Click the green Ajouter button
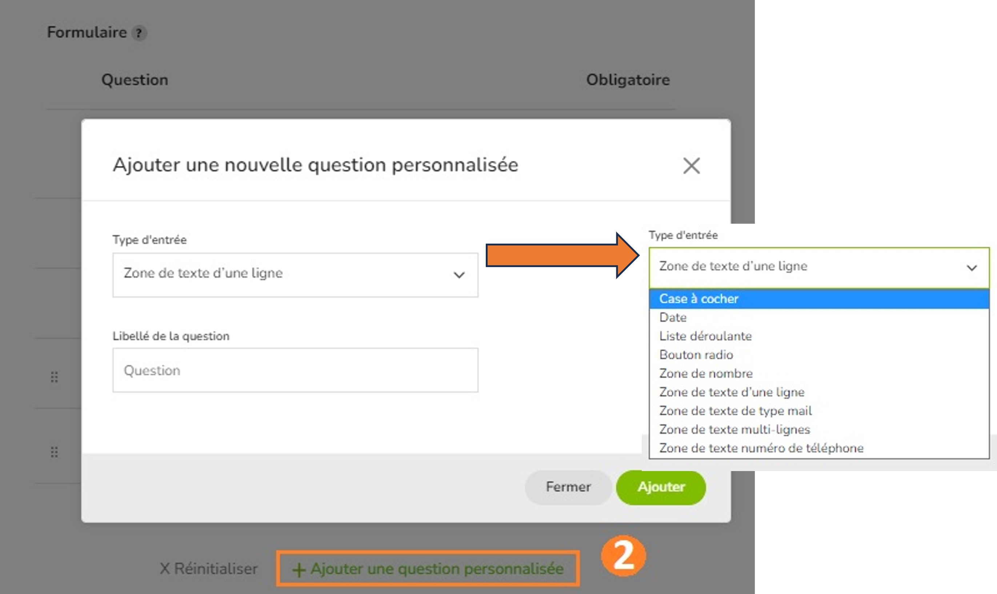Image resolution: width=997 pixels, height=594 pixels. [661, 487]
